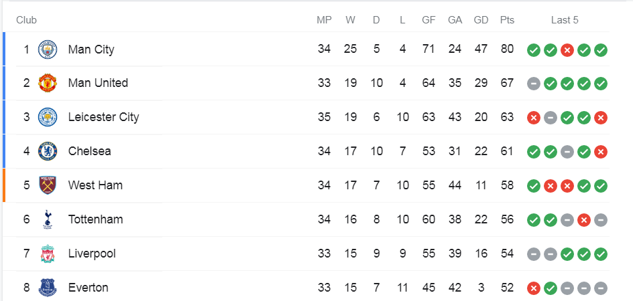The width and height of the screenshot is (633, 301).
Task: Click the Last 5 column header
Action: (x=565, y=20)
